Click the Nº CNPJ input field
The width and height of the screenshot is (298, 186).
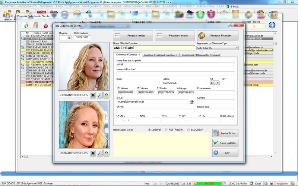(127, 120)
